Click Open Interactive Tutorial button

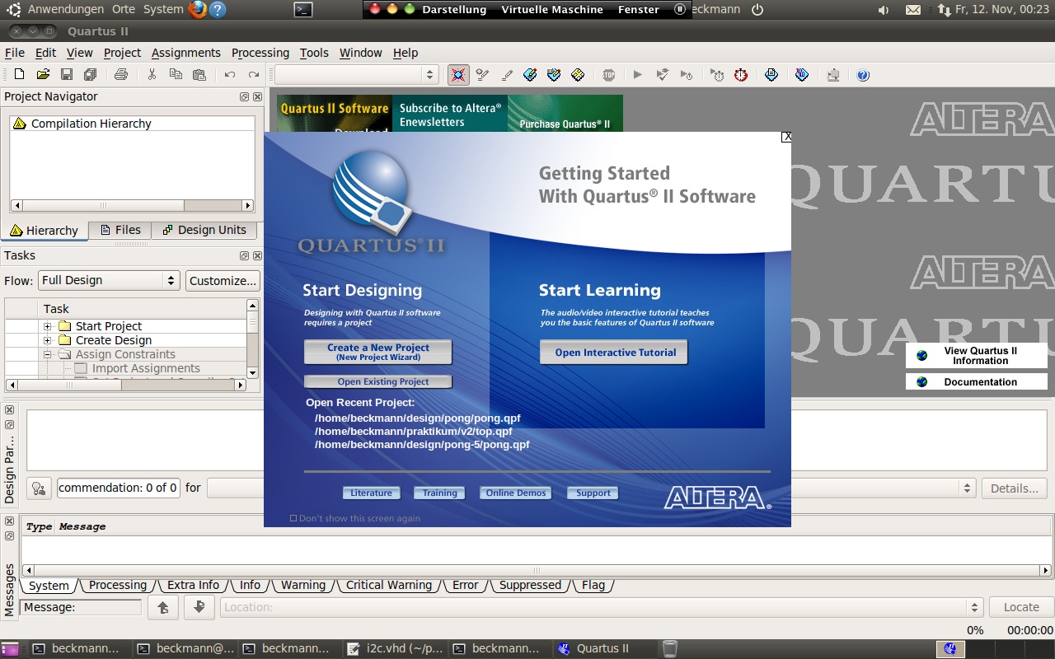point(614,352)
